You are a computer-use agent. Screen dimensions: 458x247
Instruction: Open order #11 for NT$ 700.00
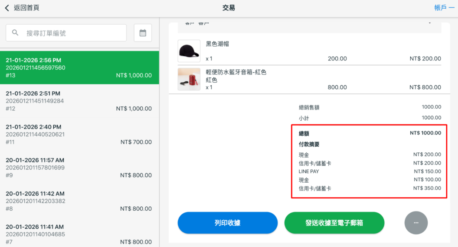click(79, 134)
